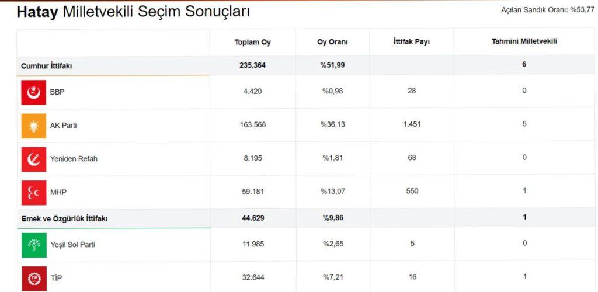Click the BBP party logo icon
Image resolution: width=598 pixels, height=292 pixels.
[x=33, y=92]
